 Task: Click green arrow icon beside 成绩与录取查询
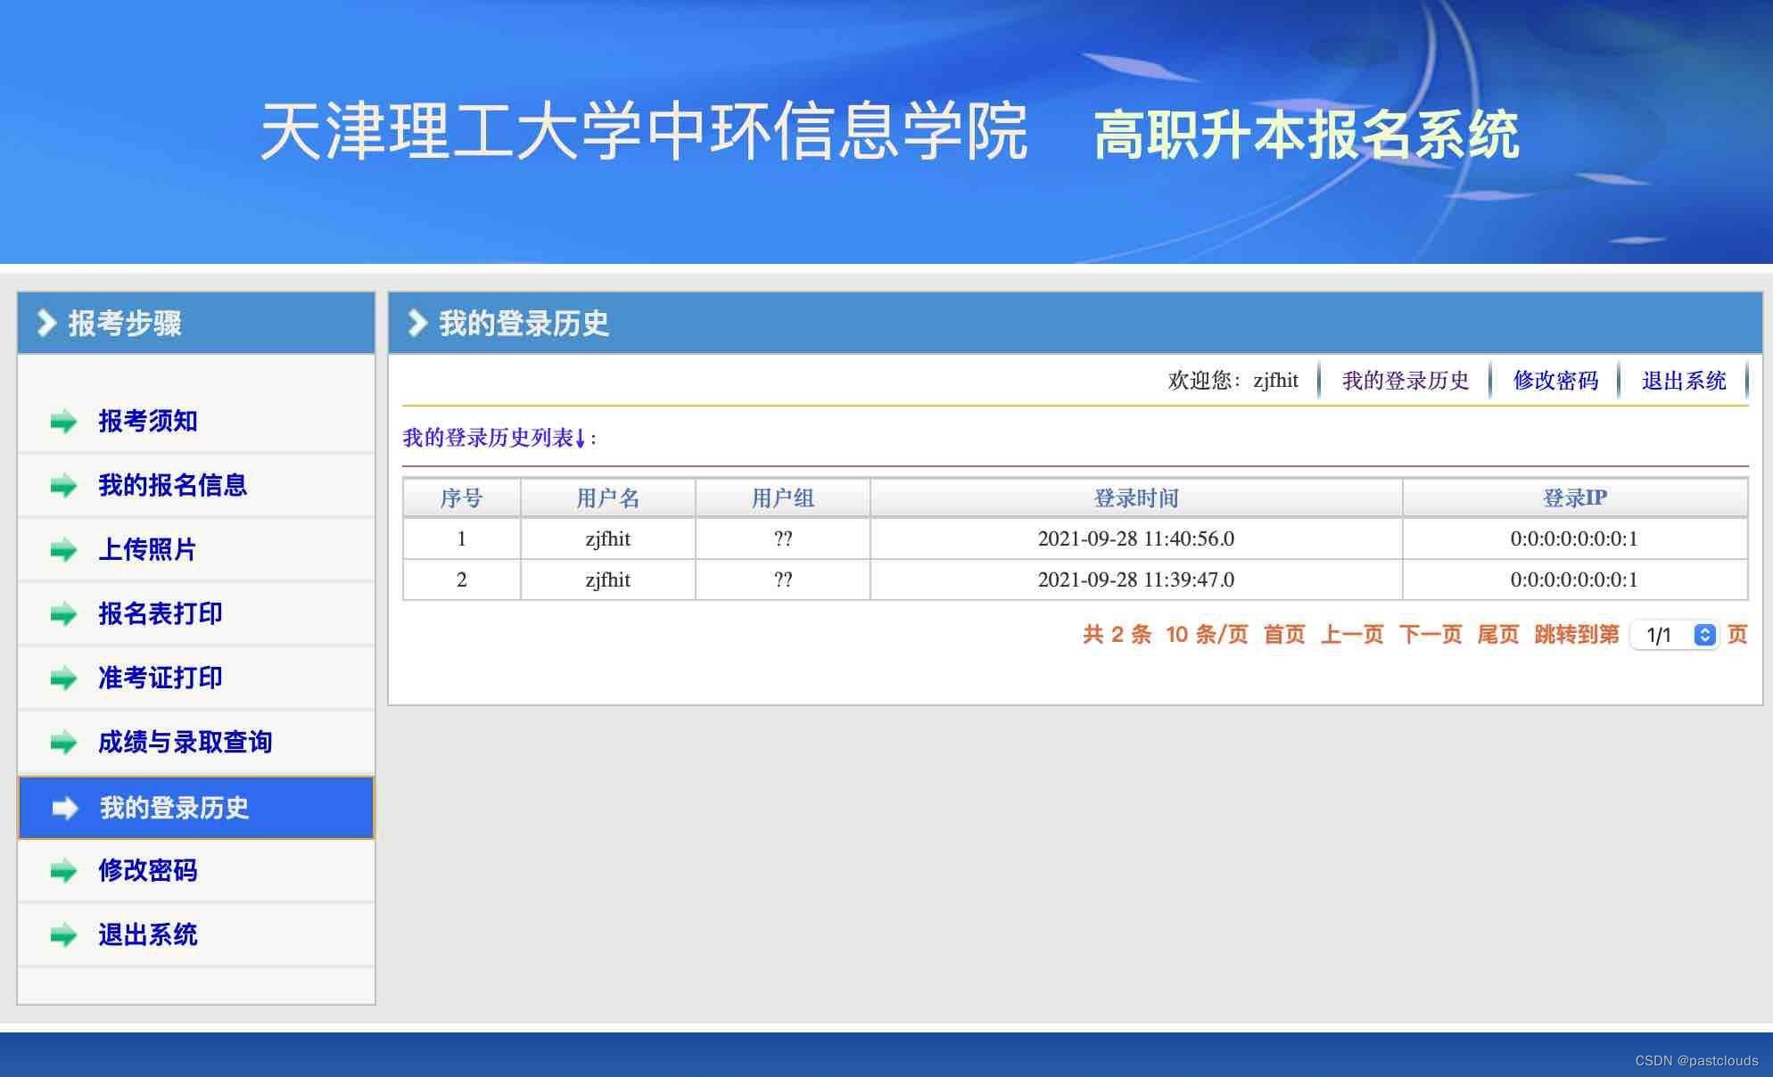(63, 743)
